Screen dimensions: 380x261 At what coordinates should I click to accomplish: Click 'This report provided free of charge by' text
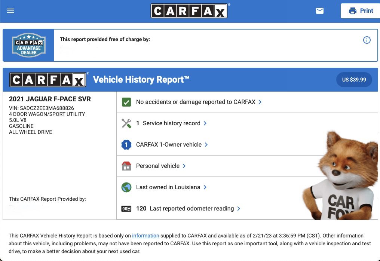[x=105, y=39]
